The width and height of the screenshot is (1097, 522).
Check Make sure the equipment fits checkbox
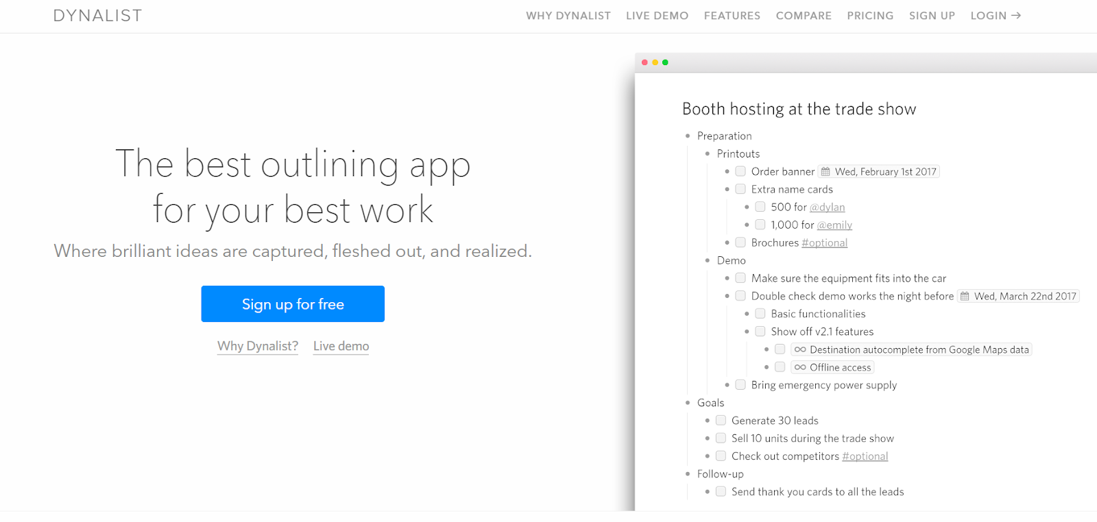(x=740, y=278)
